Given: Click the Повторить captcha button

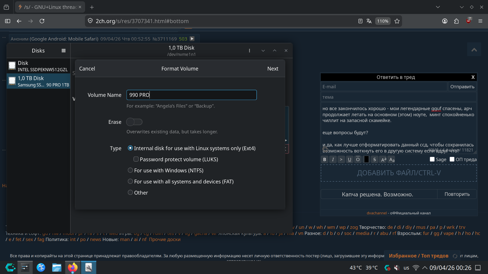Looking at the screenshot, I should click(x=457, y=194).
